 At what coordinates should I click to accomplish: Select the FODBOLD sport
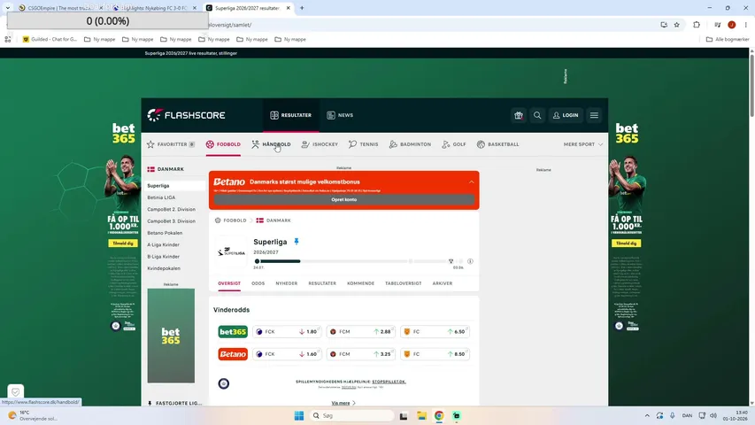(x=223, y=144)
